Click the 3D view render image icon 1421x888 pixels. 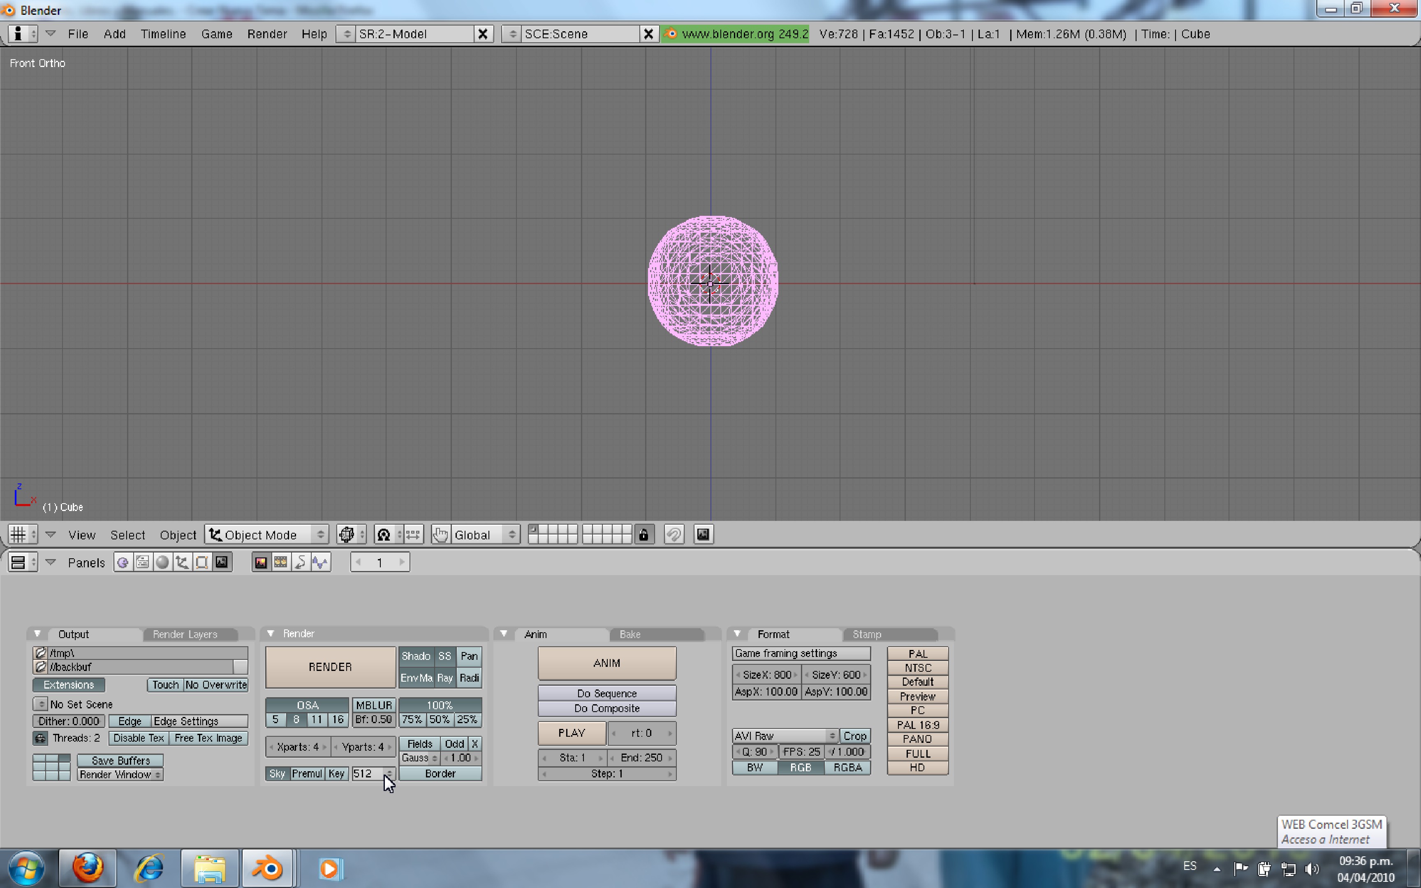703,534
